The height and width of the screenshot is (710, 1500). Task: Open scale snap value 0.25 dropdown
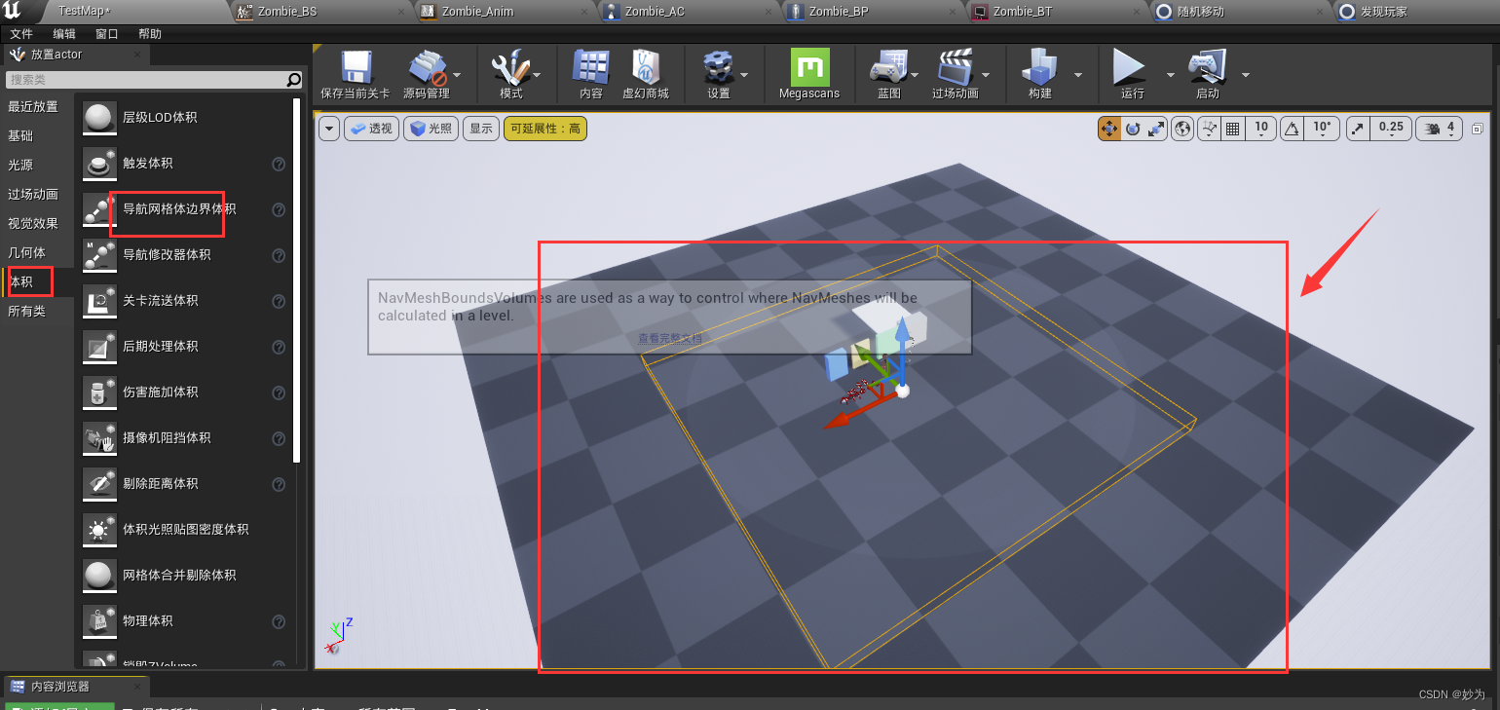pyautogui.click(x=1391, y=128)
